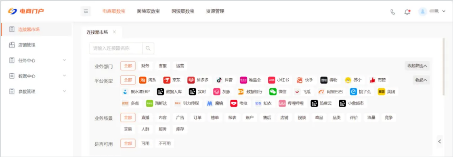The width and height of the screenshot is (453, 157).
Task: Select the 快手 platform filter
Action: [x=305, y=80]
